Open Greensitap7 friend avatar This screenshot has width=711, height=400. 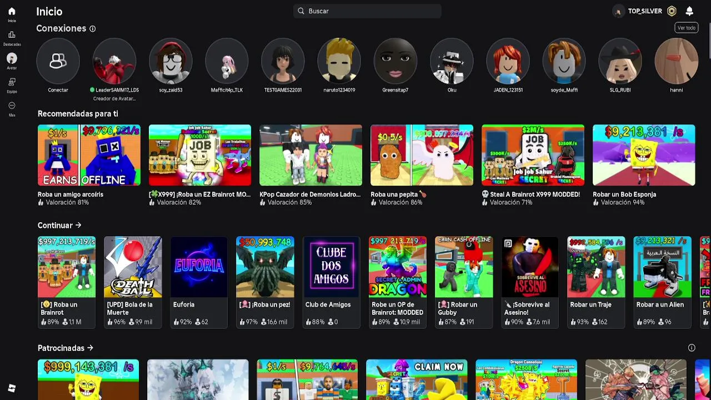395,61
